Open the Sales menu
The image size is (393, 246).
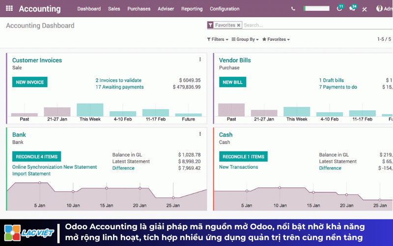pyautogui.click(x=114, y=9)
